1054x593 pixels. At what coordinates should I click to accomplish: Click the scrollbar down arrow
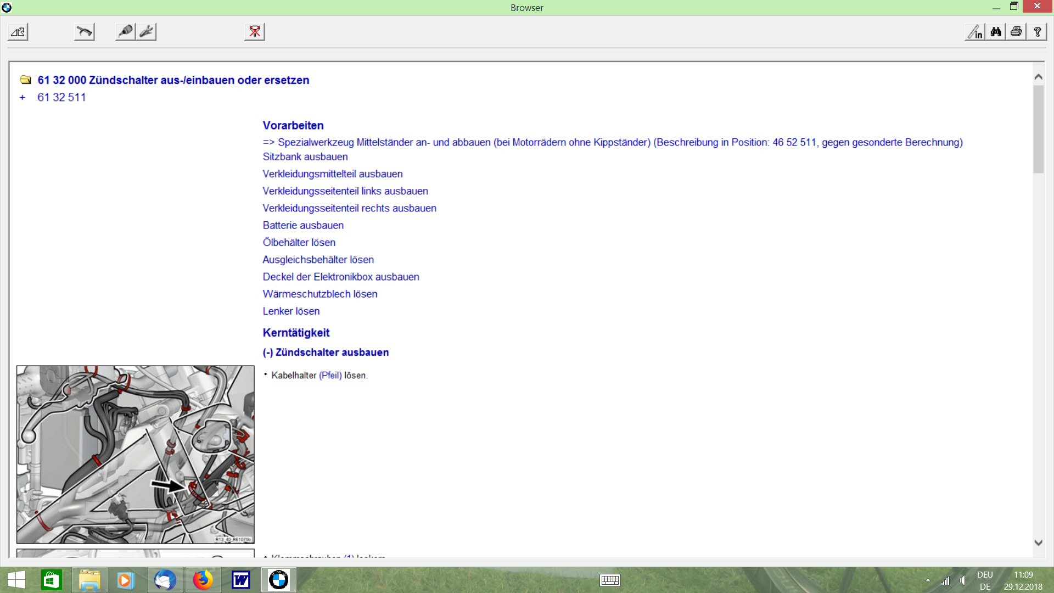[1038, 542]
